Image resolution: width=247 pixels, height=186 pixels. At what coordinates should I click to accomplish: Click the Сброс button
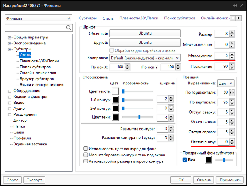tap(13, 180)
